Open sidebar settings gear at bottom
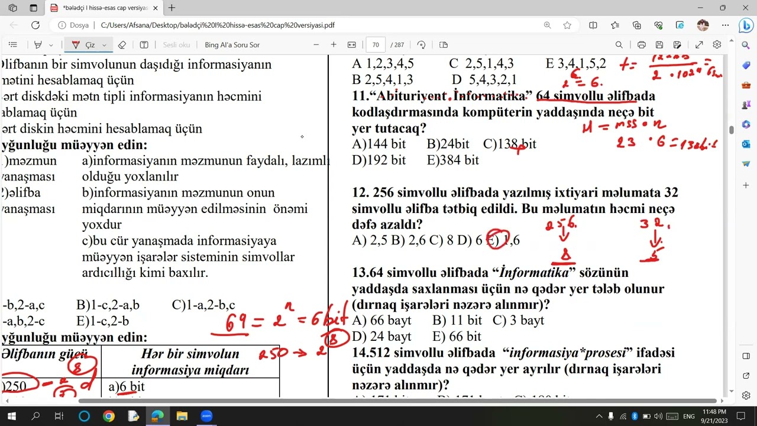The image size is (757, 426). click(746, 395)
